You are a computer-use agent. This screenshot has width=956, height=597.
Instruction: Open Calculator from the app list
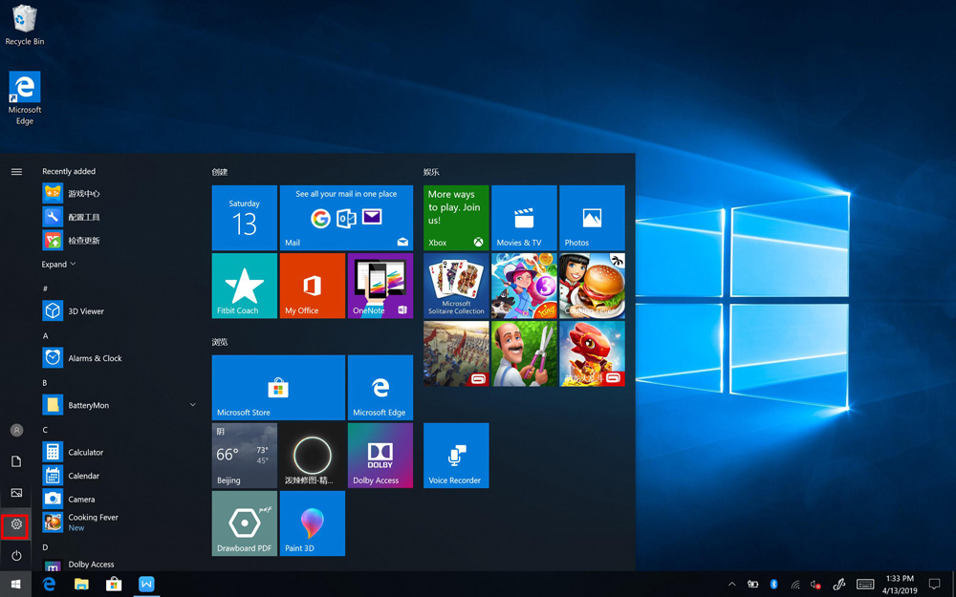(x=85, y=452)
